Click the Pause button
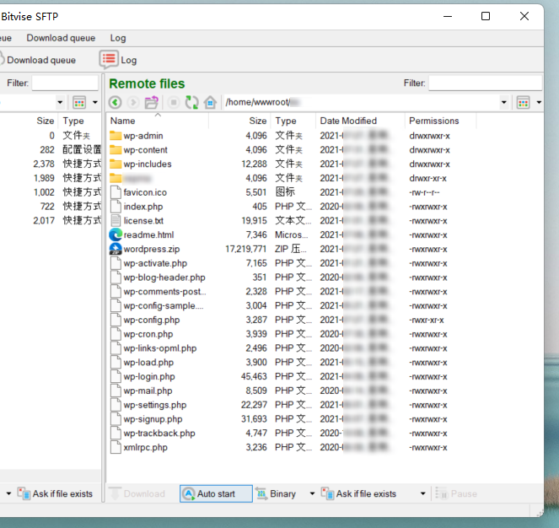Image resolution: width=559 pixels, height=528 pixels. tap(456, 493)
